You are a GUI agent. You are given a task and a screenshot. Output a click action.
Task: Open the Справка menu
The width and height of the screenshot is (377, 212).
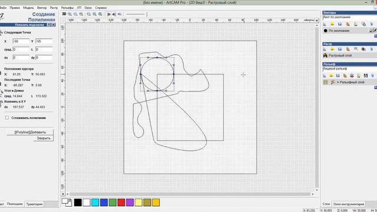[x=101, y=8]
